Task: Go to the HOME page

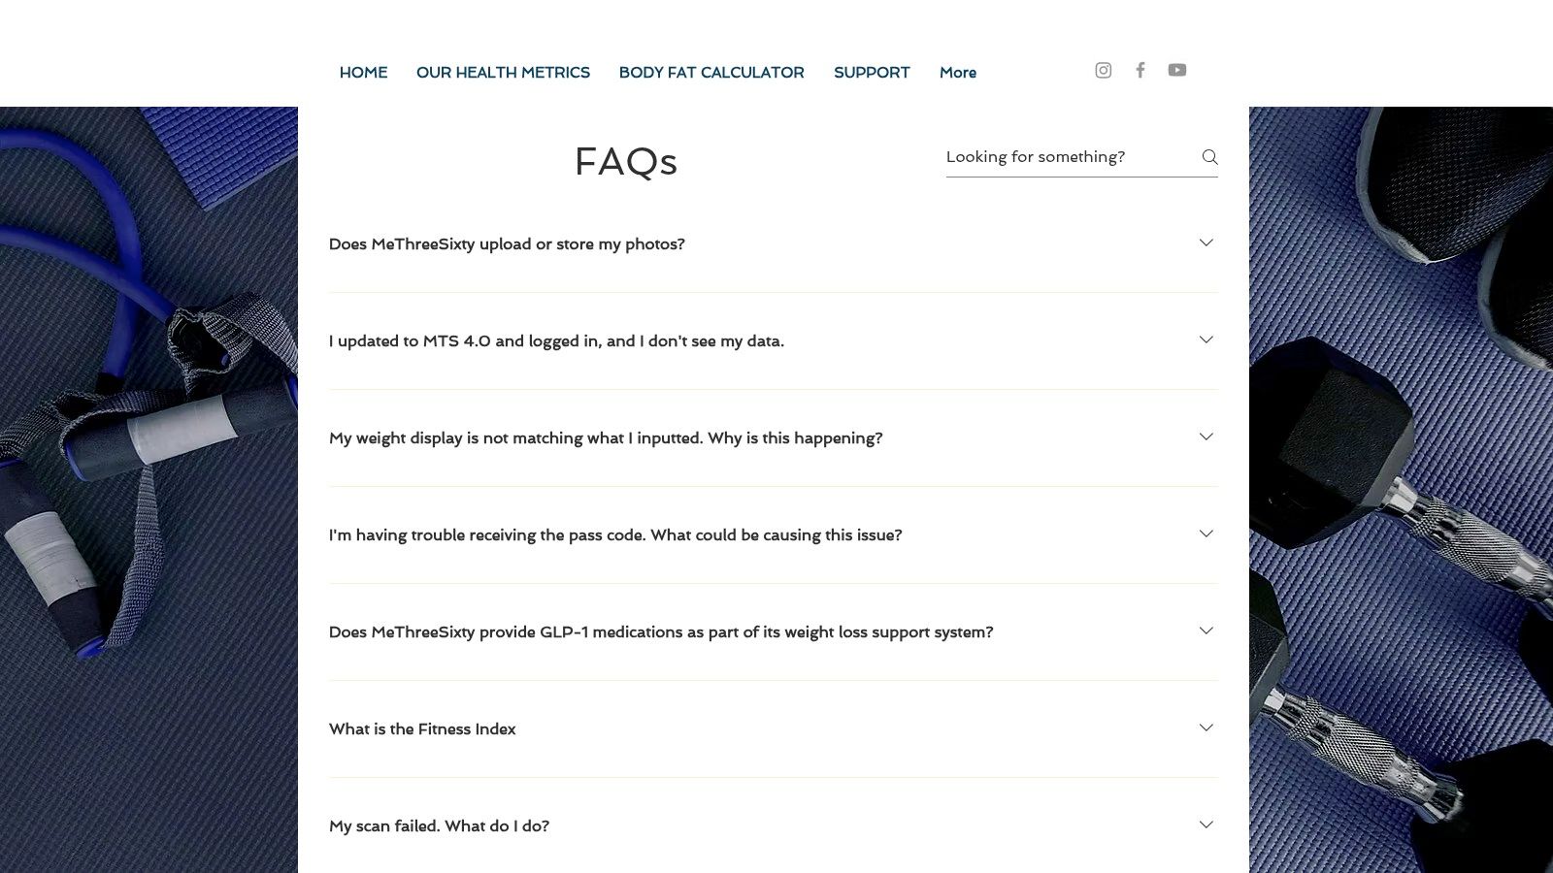Action: (363, 73)
